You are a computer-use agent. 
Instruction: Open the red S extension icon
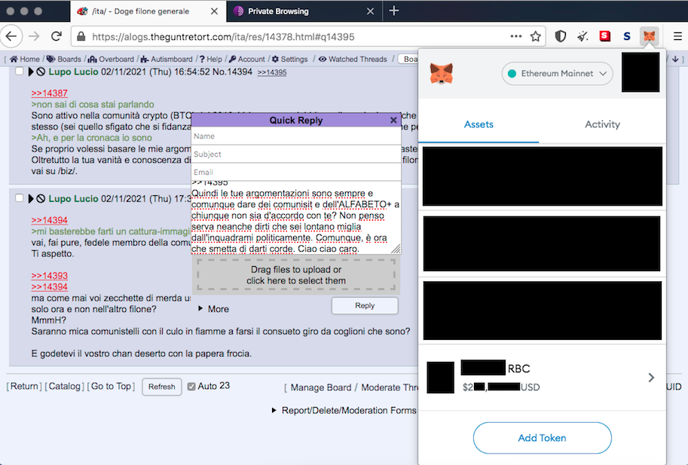pos(605,36)
